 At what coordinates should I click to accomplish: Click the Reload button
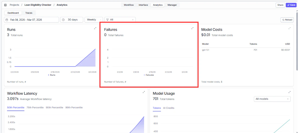pyautogui.click(x=287, y=20)
